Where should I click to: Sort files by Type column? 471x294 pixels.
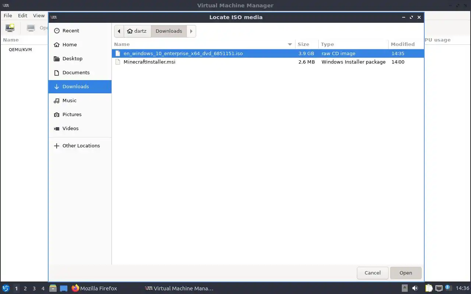[x=353, y=44]
